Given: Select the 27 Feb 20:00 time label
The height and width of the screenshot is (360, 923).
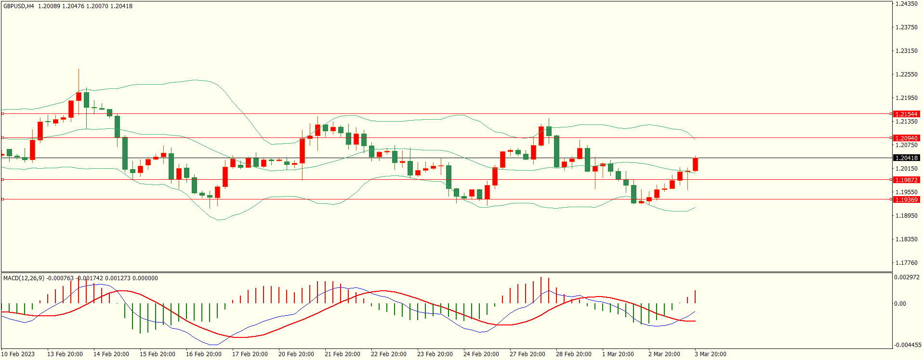Looking at the screenshot, I should point(527,354).
